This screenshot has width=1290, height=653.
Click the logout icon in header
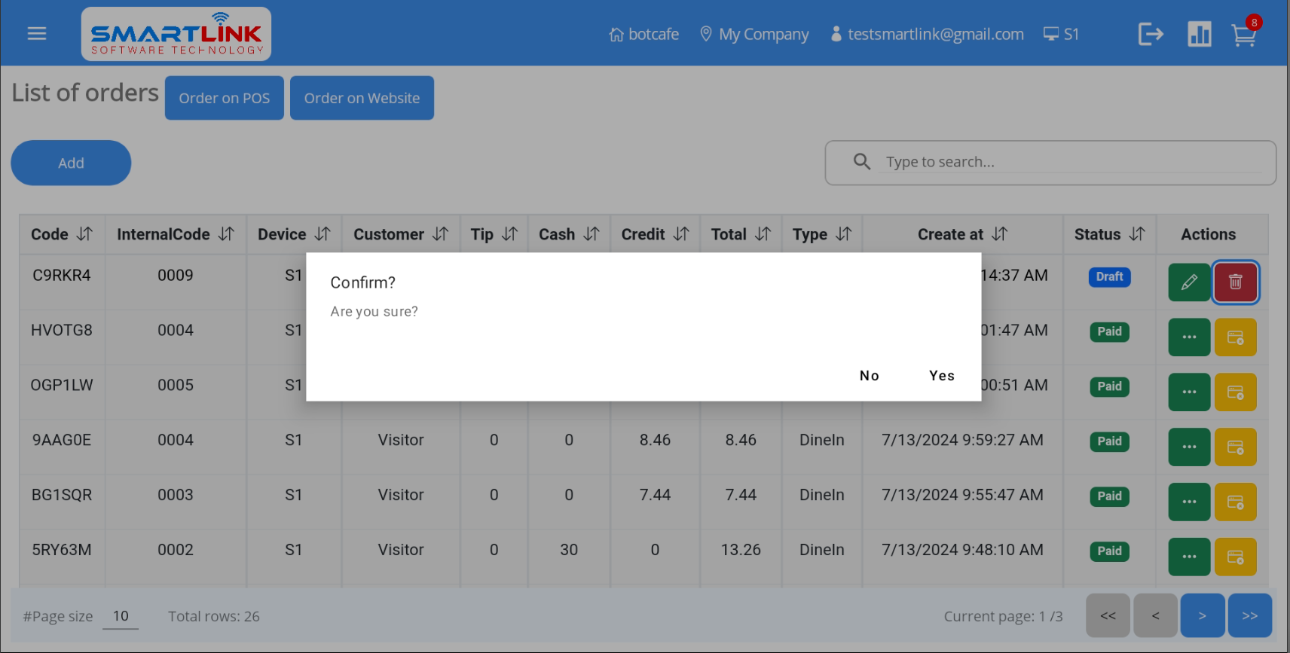1151,34
